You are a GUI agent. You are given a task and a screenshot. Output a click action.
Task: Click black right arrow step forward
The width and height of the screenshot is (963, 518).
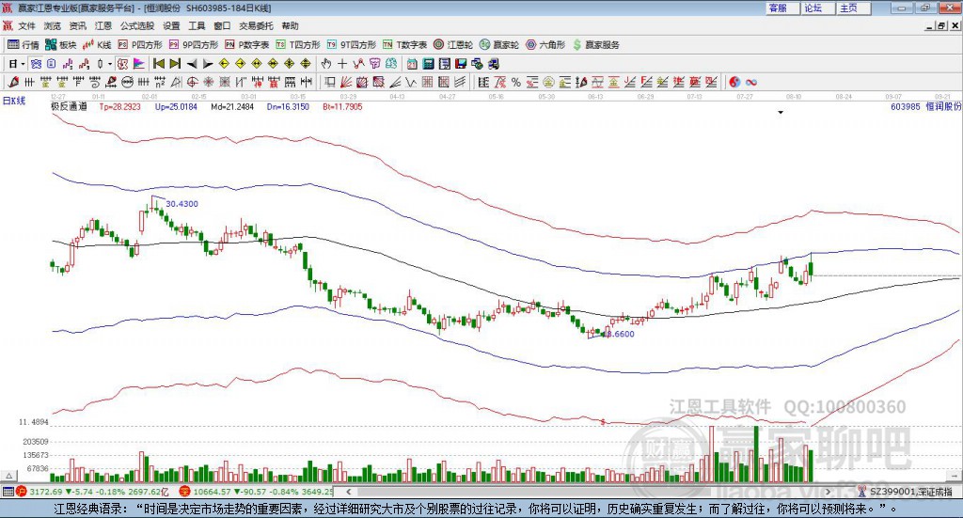pyautogui.click(x=208, y=64)
